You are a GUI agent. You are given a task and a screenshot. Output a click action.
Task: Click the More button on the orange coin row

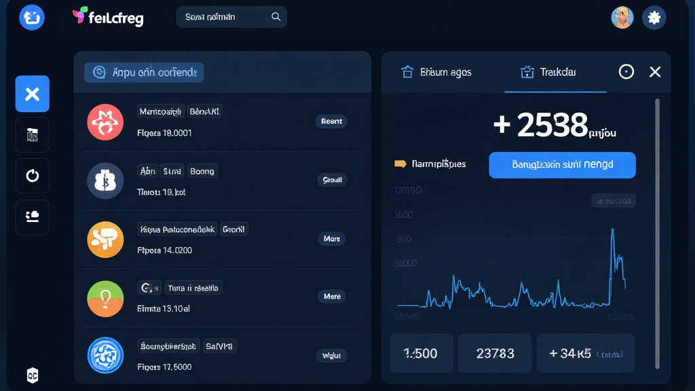331,239
